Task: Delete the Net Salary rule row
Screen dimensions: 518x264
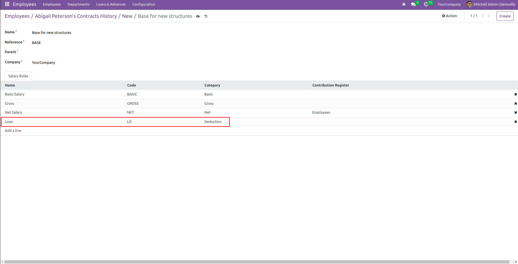Action: (x=515, y=113)
